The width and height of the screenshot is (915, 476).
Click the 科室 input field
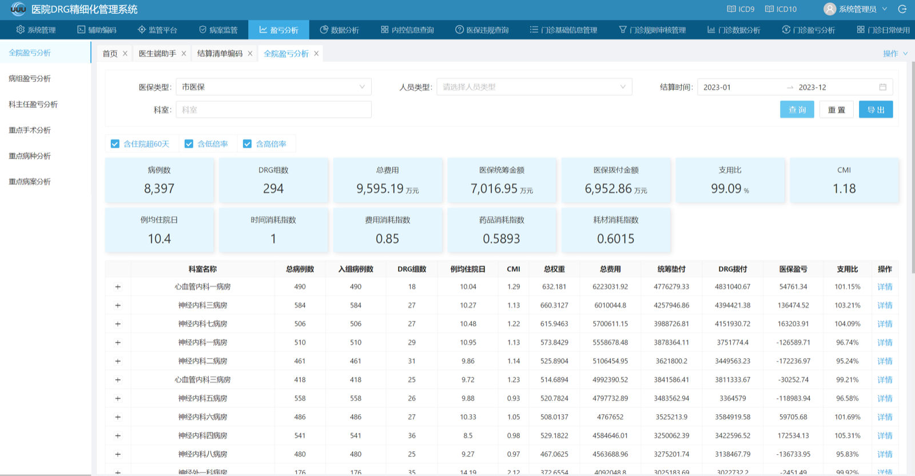click(x=273, y=109)
